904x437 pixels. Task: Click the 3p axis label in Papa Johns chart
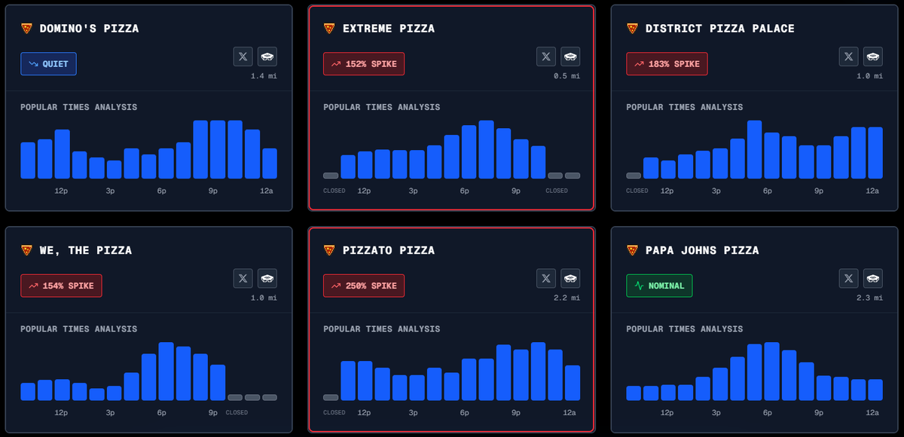(716, 412)
